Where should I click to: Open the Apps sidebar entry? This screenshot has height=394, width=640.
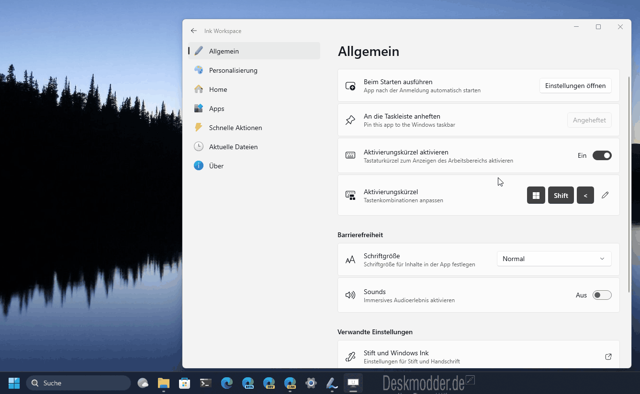point(254,109)
